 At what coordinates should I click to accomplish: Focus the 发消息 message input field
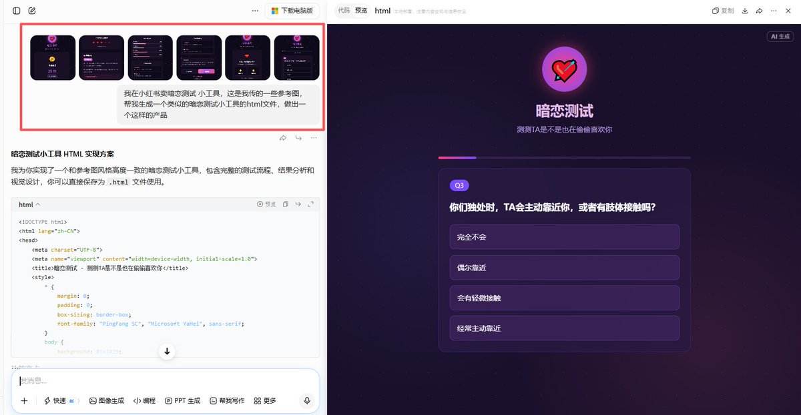click(x=166, y=381)
